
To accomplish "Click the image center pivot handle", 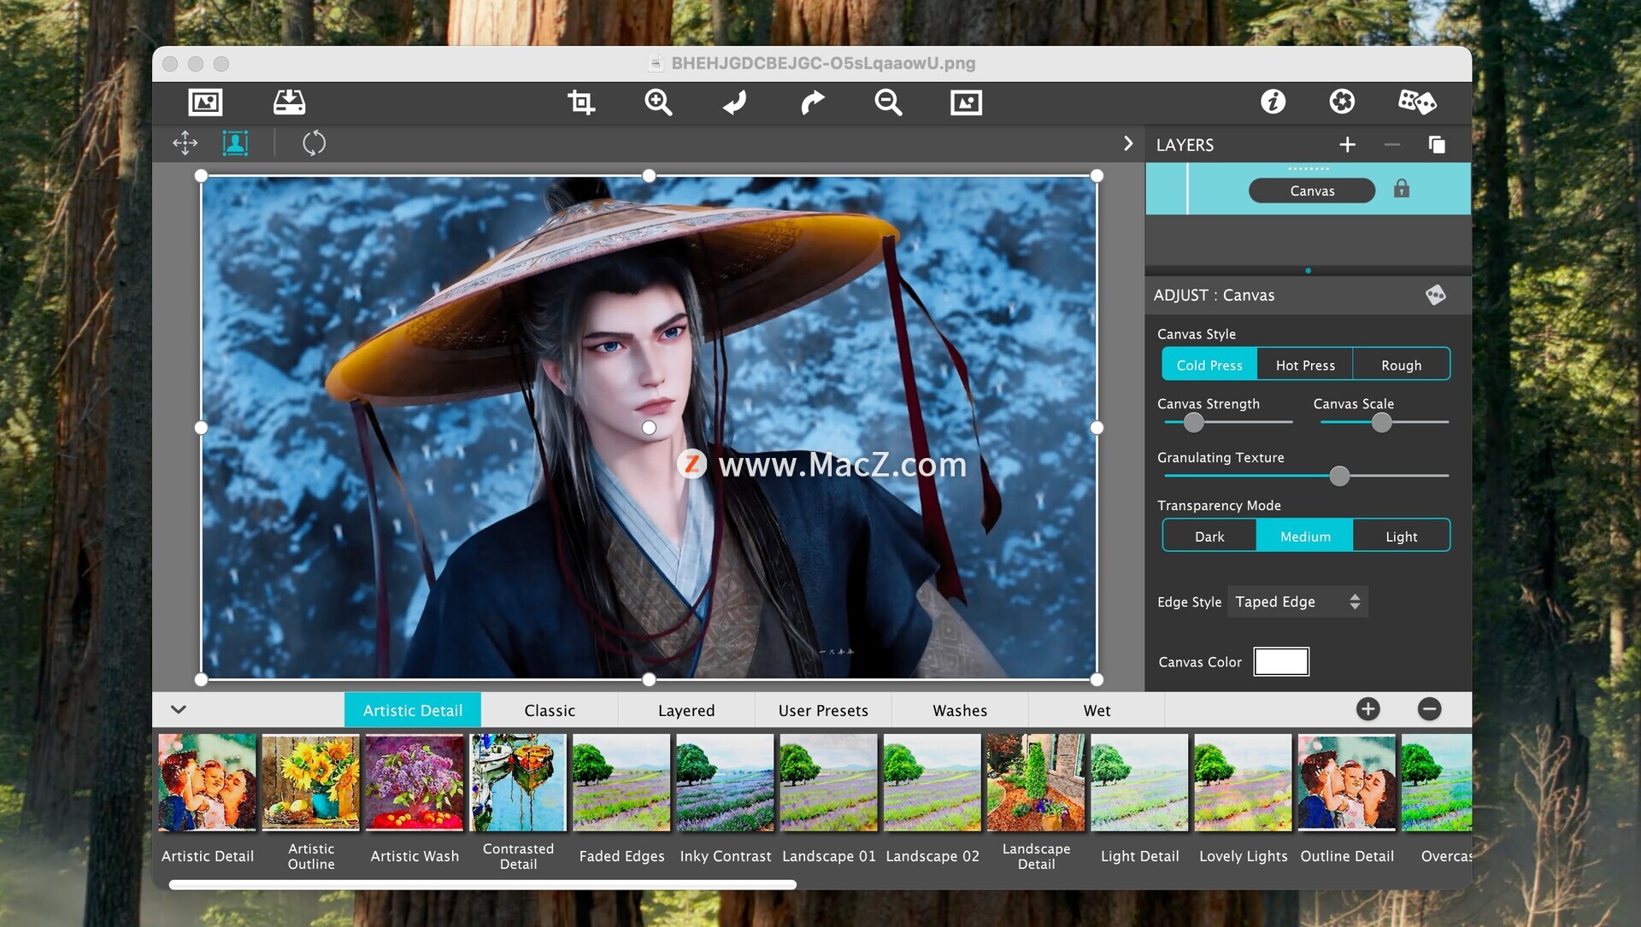I will coord(650,427).
